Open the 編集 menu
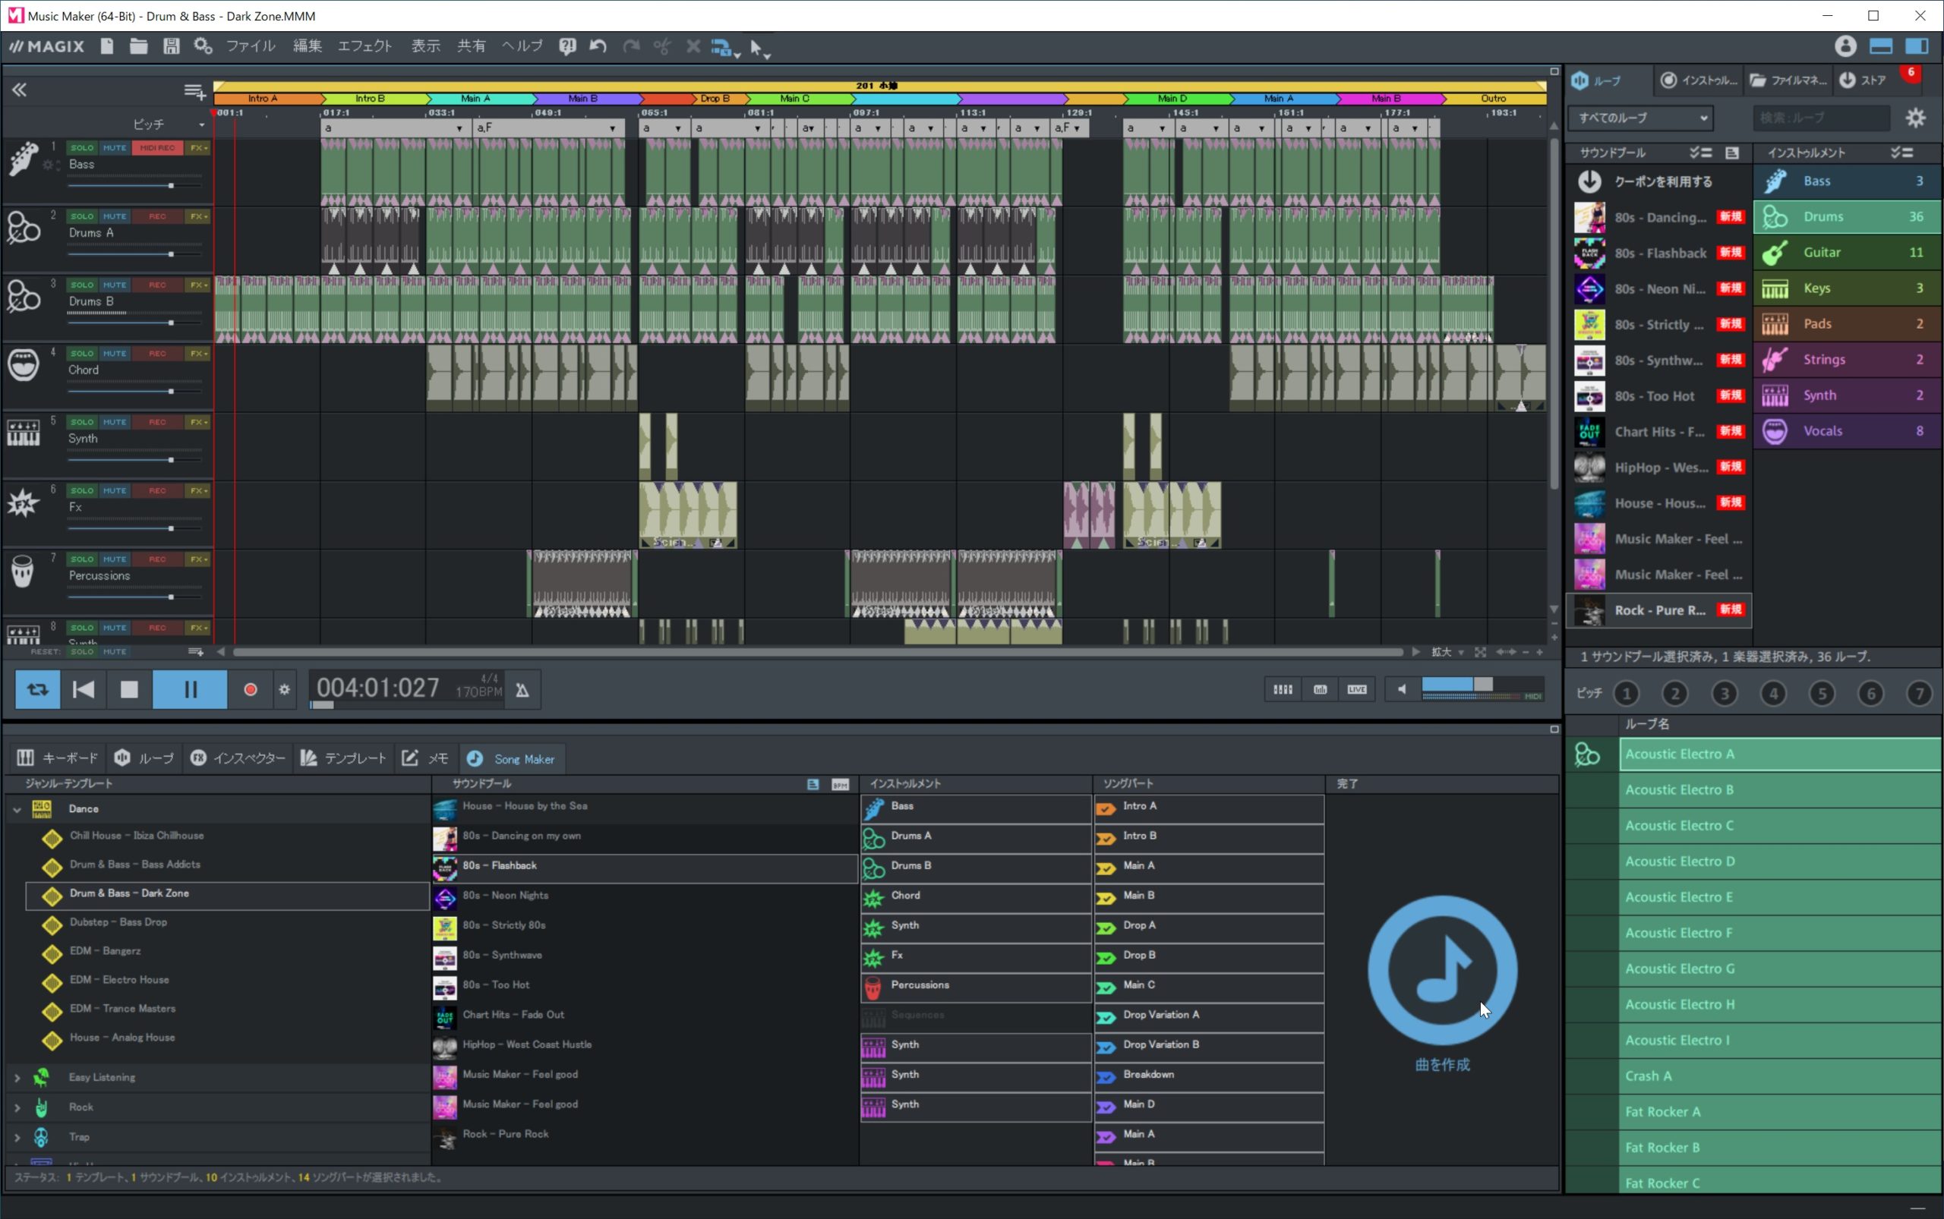1944x1219 pixels. coord(307,46)
